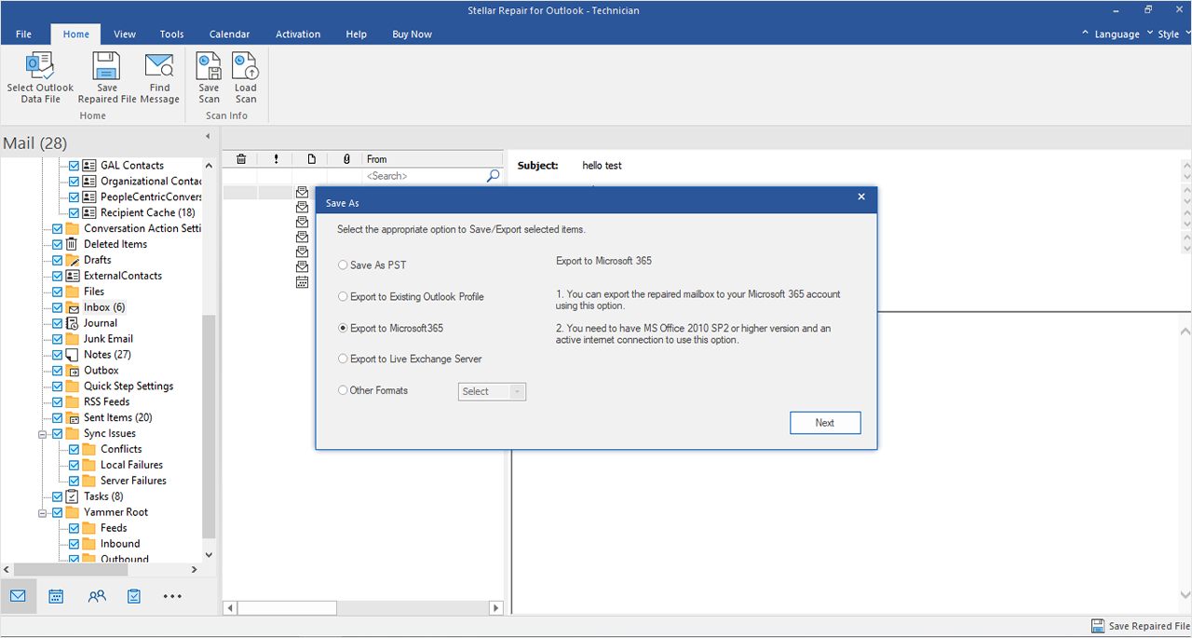Uncheck the GAL Contacts checkbox

(74, 166)
